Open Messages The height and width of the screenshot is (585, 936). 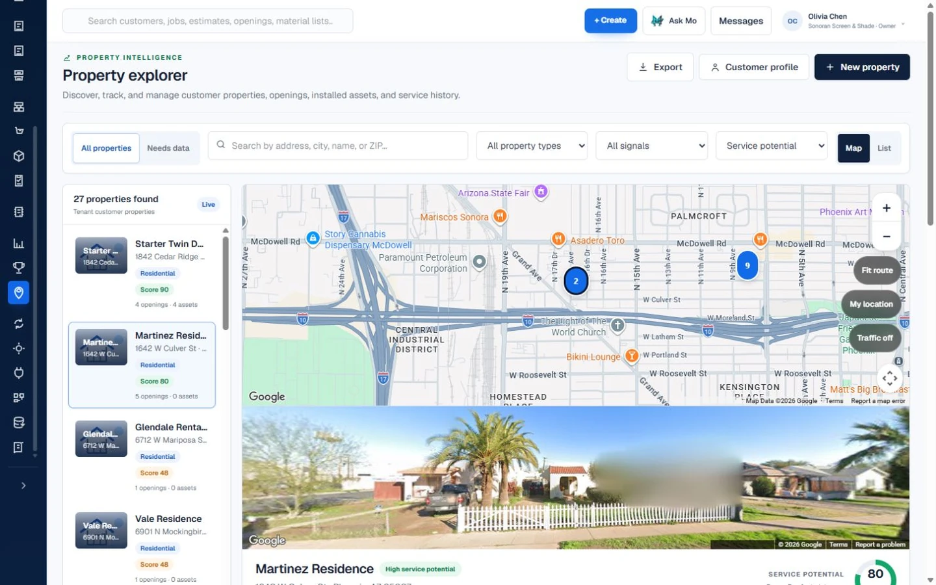(x=741, y=21)
